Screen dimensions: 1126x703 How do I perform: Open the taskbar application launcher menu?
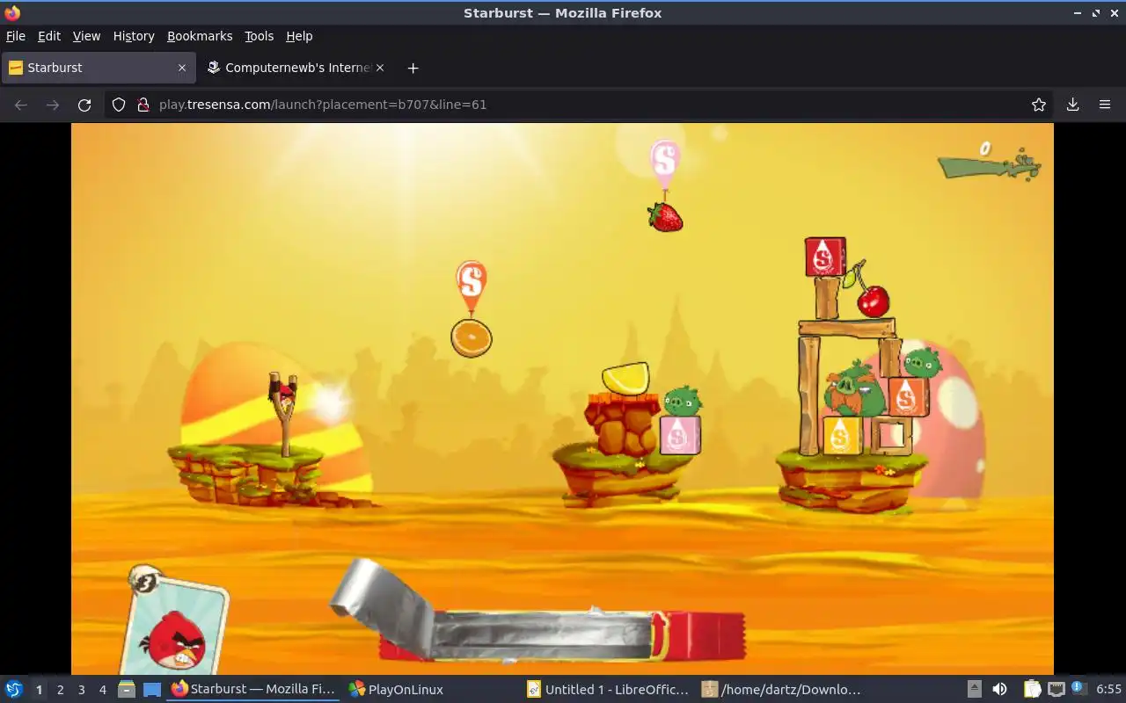pos(13,690)
